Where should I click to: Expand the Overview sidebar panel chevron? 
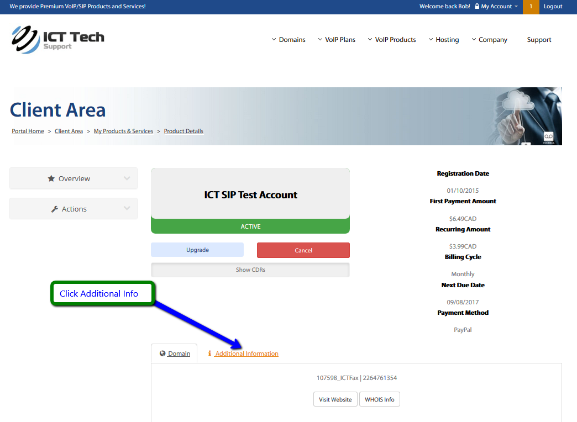[127, 178]
